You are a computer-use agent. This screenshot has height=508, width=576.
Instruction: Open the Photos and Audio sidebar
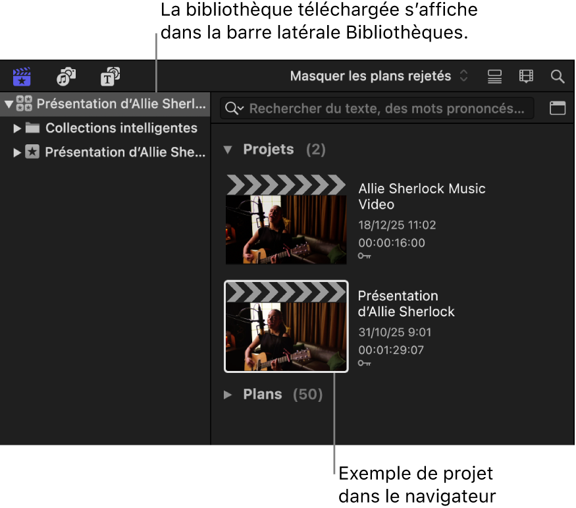click(66, 76)
